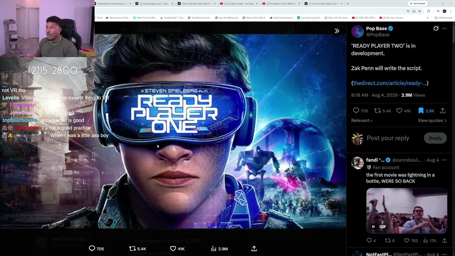Image resolution: width=455 pixels, height=256 pixels.
Task: Open the more options menu on Pop Base's tweet
Action: [x=444, y=28]
